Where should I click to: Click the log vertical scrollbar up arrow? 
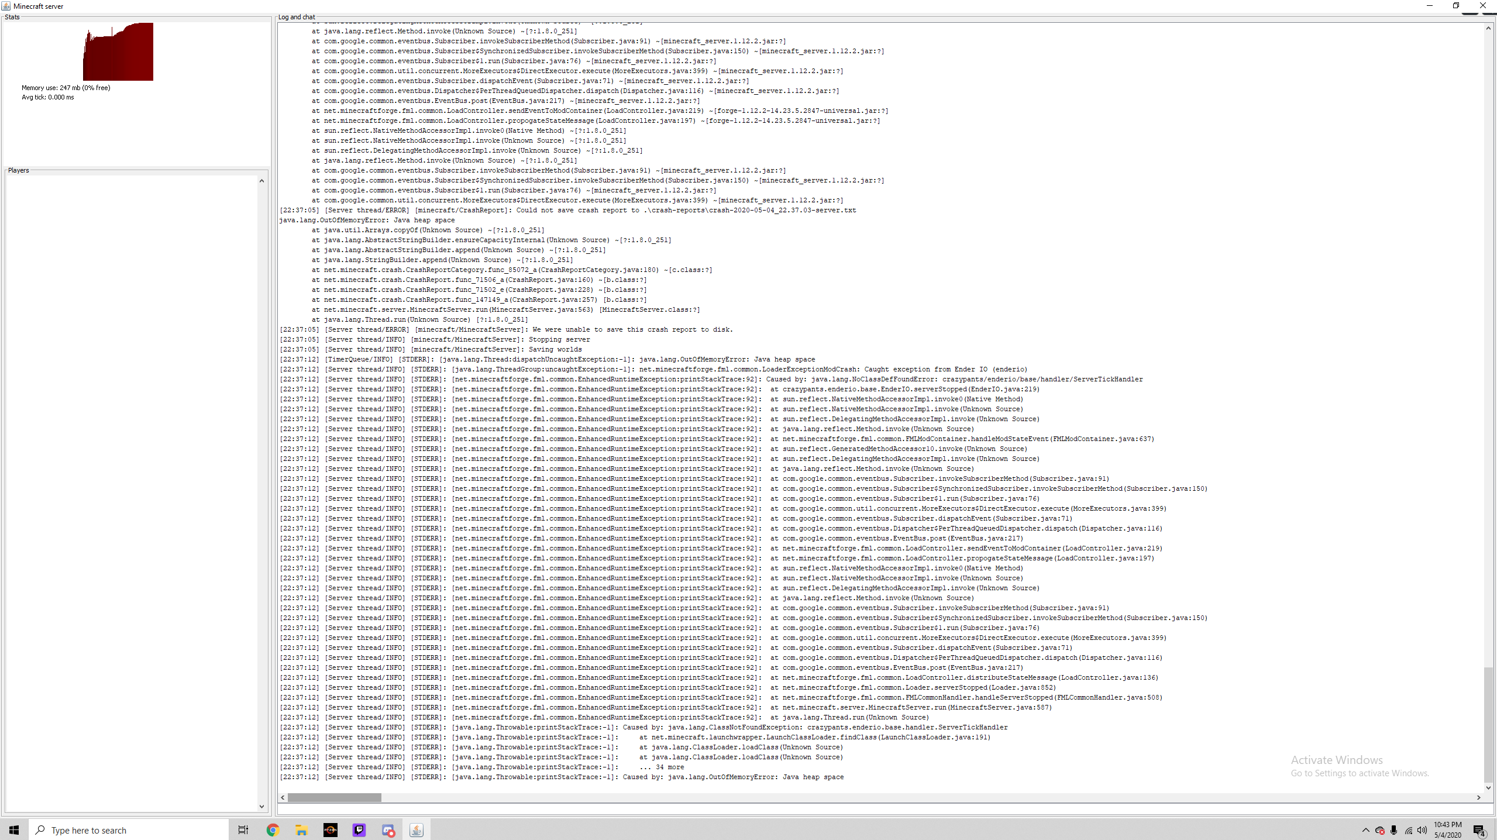(1489, 28)
